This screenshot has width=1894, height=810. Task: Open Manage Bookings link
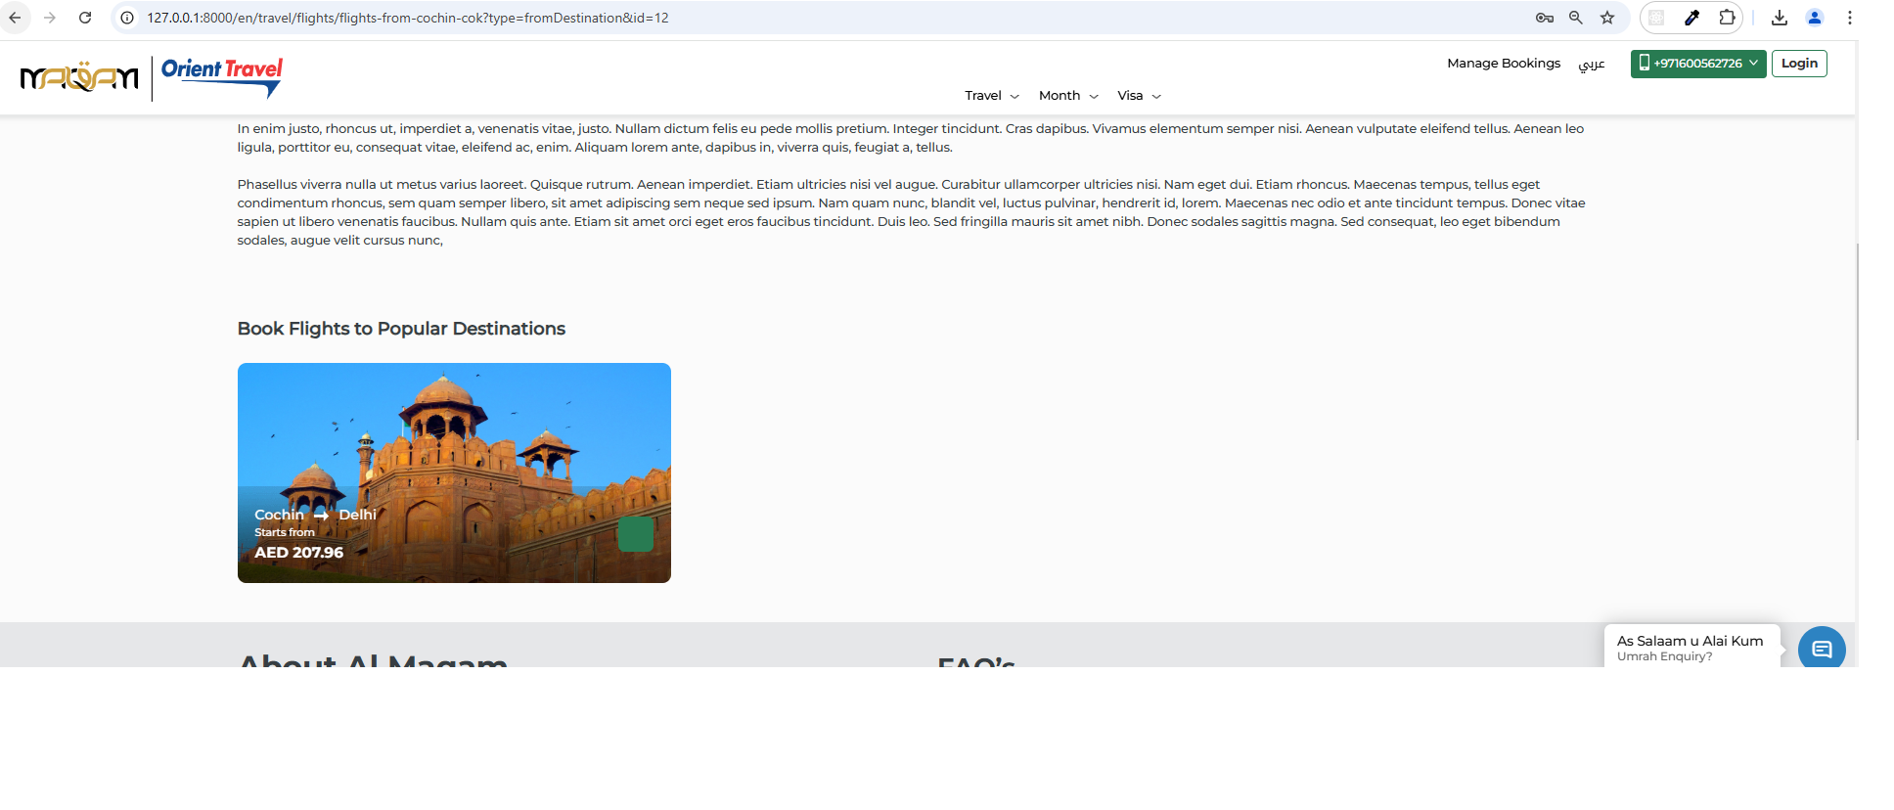[1503, 64]
